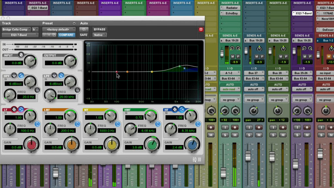
Task: Open the factory default preset dropdown
Action: point(59,29)
